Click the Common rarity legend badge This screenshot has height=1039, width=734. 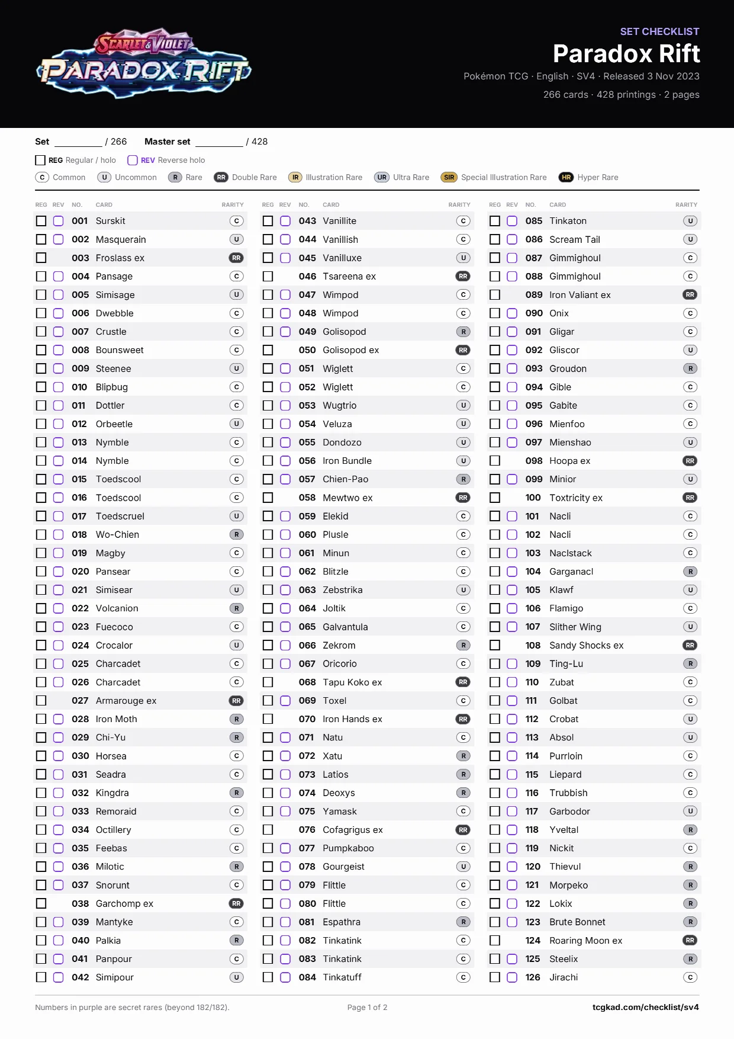click(x=42, y=177)
